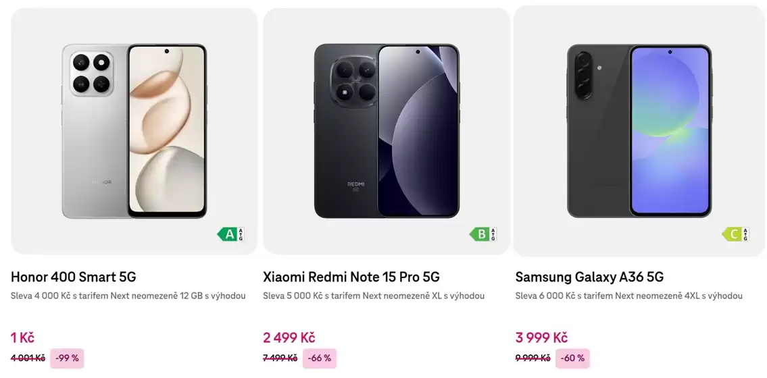
Task: Click the crossed-out 7 499 Kč original price
Action: (x=280, y=358)
